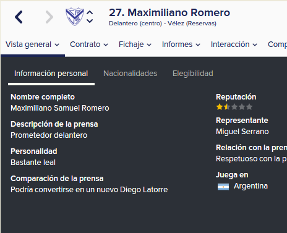The height and width of the screenshot is (233, 287).
Task: Go back with the left arrow
Action: click(19, 17)
